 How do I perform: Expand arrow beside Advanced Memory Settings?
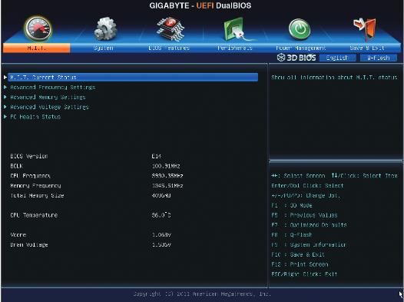click(5, 97)
